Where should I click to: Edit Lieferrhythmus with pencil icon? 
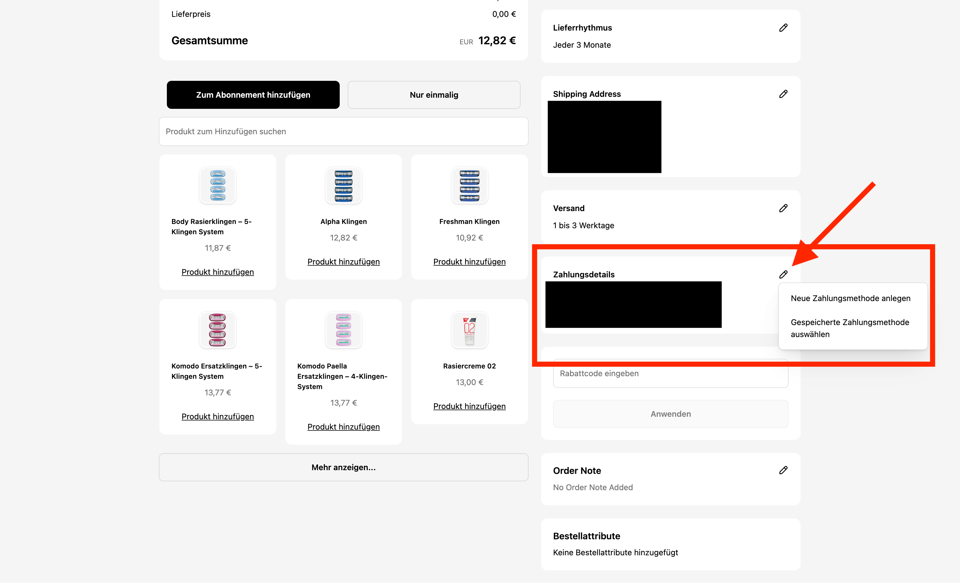tap(783, 28)
